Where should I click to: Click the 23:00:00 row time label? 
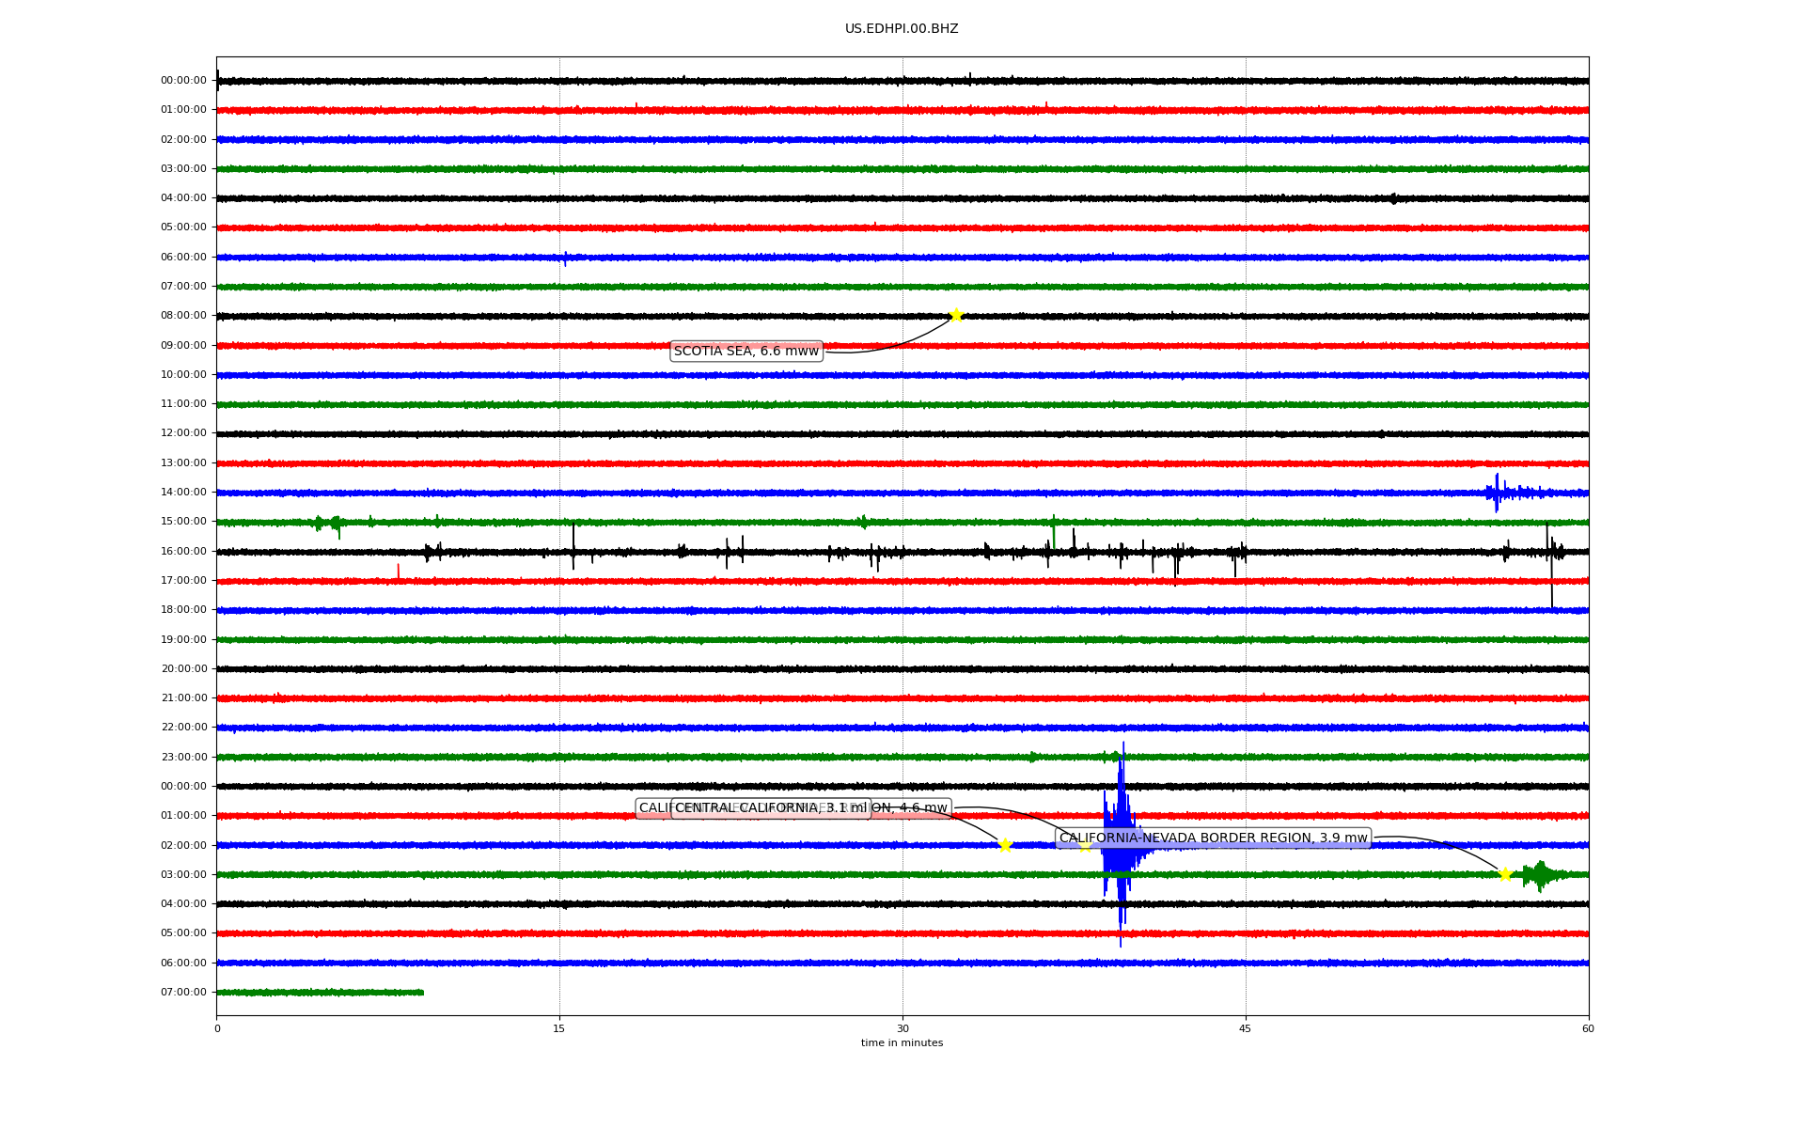tap(183, 758)
